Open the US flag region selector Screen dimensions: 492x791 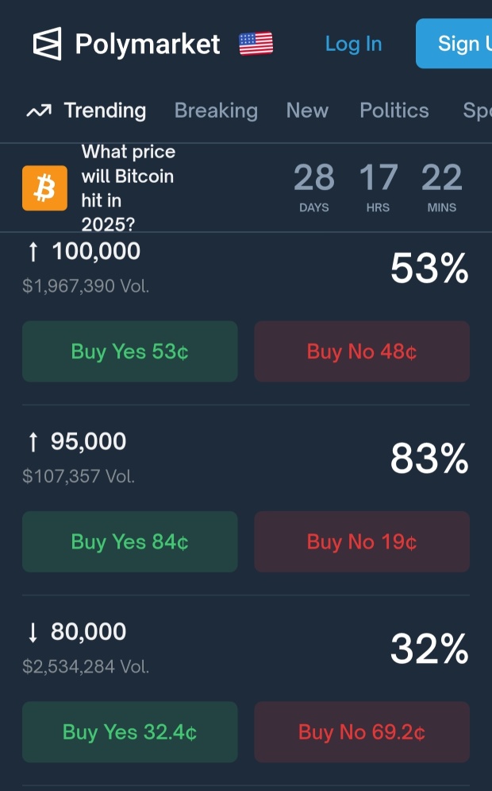(256, 44)
